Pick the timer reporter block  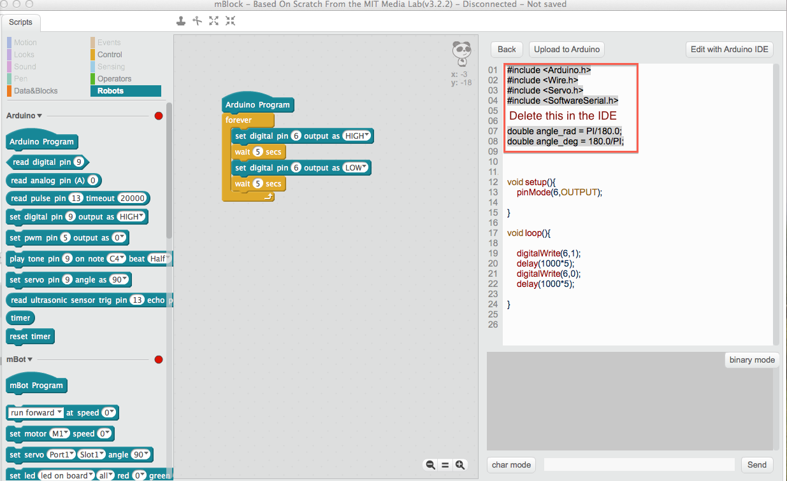click(20, 317)
